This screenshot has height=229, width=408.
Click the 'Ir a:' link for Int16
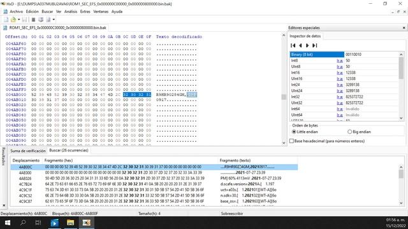point(340,73)
